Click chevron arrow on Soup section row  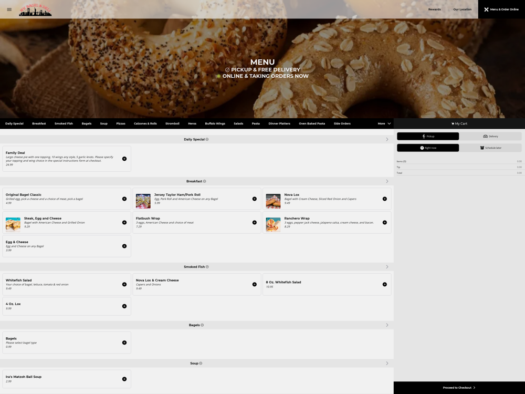point(387,364)
